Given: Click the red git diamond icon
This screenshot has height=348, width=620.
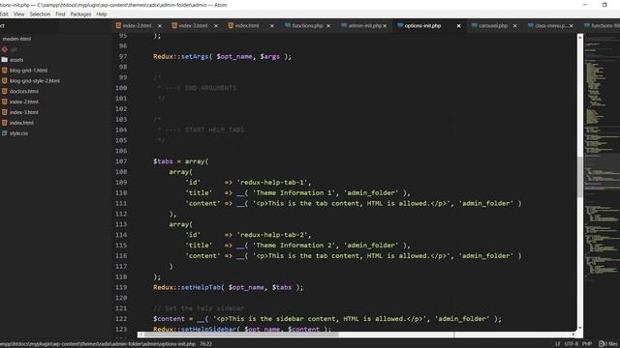Looking at the screenshot, I should pos(4,49).
